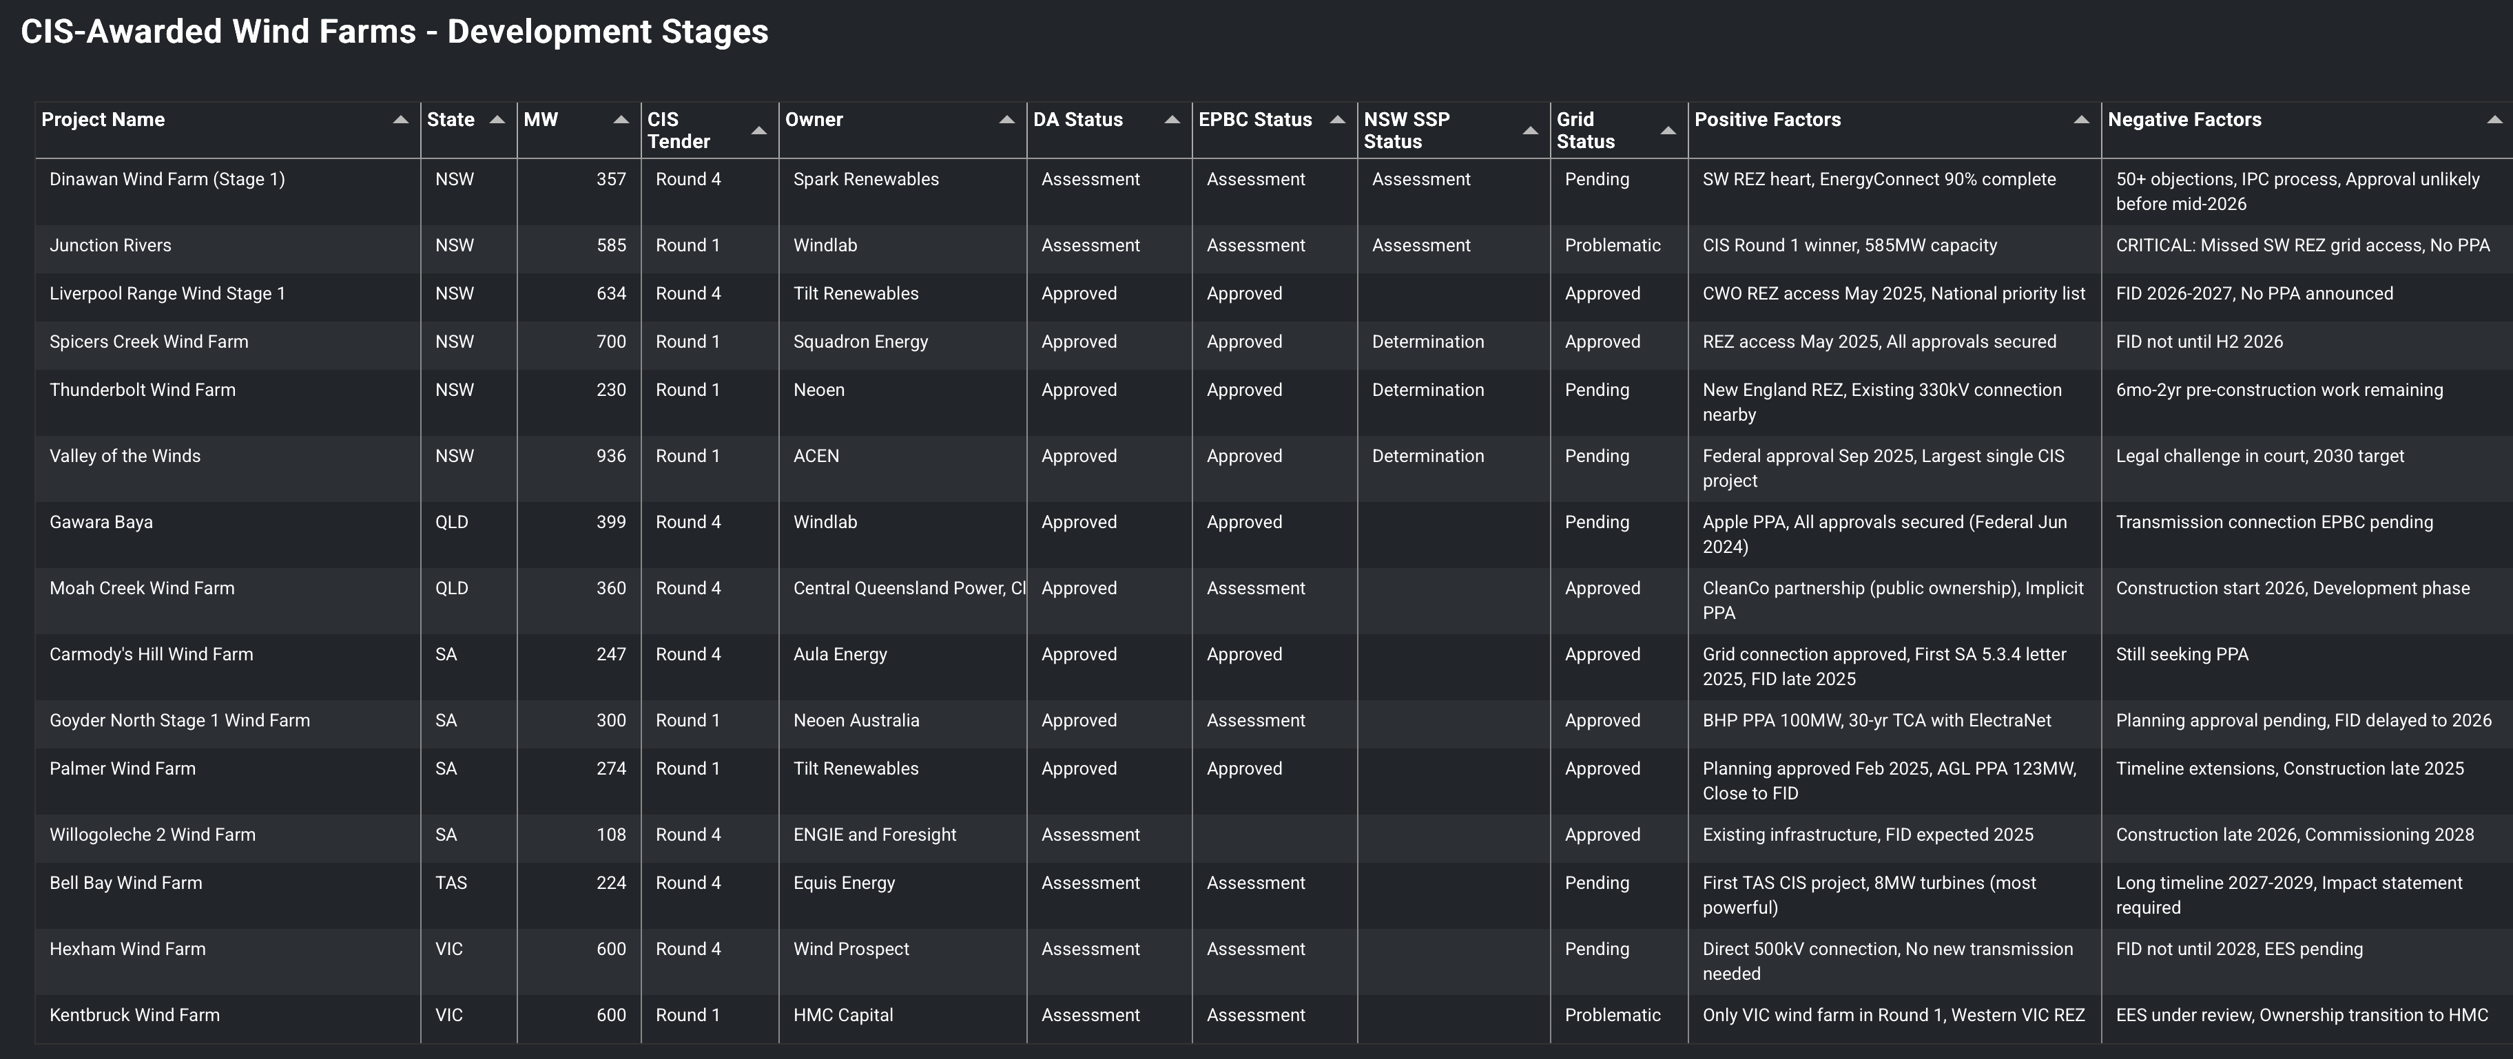Select the Junction Rivers project cell

point(110,246)
